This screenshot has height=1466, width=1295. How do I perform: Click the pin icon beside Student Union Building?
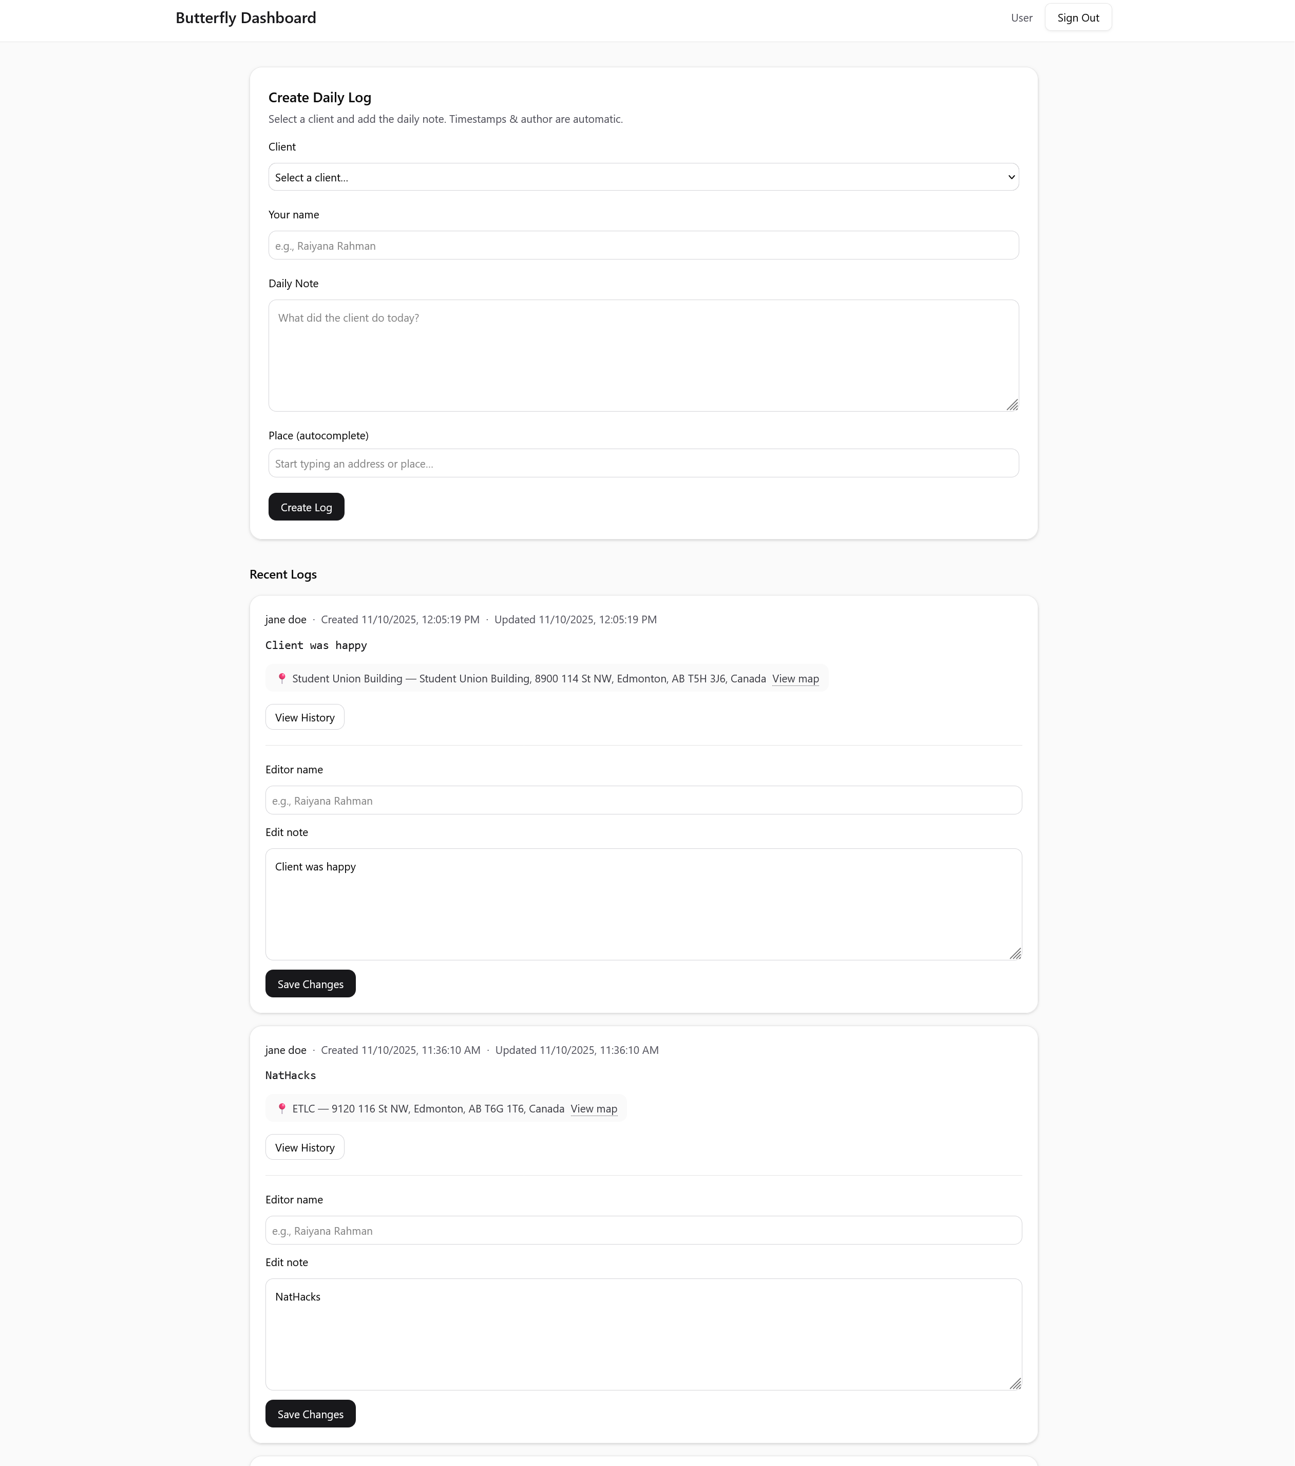click(x=282, y=678)
